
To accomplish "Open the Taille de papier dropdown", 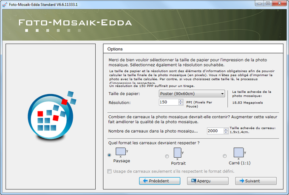I will [x=192, y=94].
